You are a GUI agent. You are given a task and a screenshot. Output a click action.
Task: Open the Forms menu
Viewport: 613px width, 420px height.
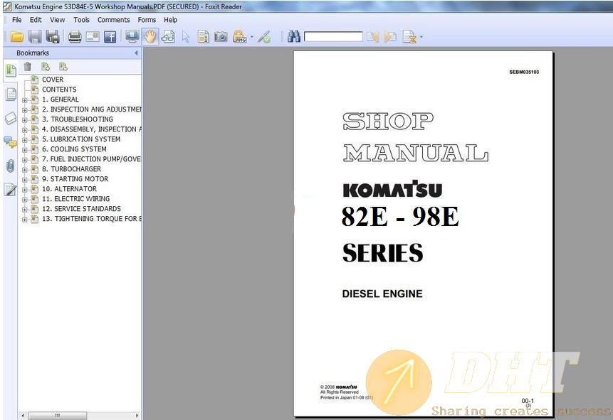(x=147, y=19)
